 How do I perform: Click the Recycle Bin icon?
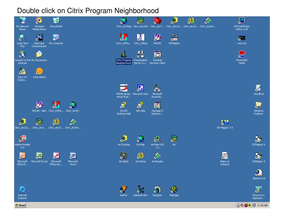point(56,21)
